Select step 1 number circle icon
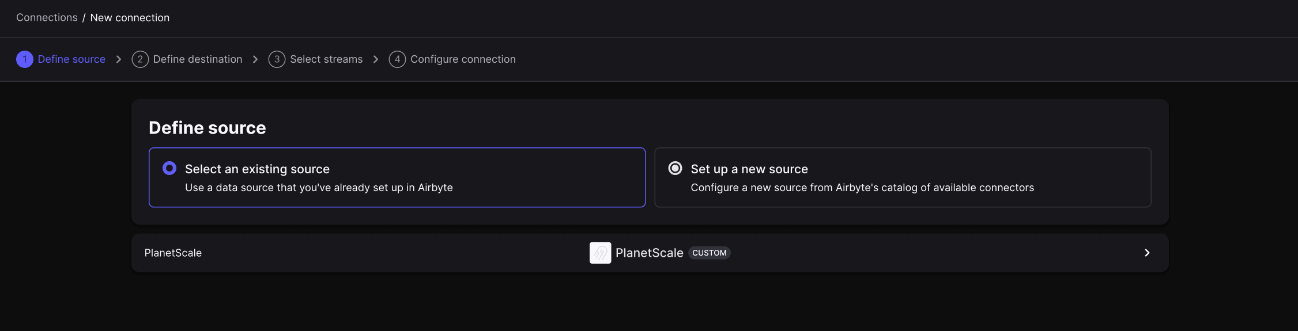This screenshot has height=331, width=1298. 25,59
